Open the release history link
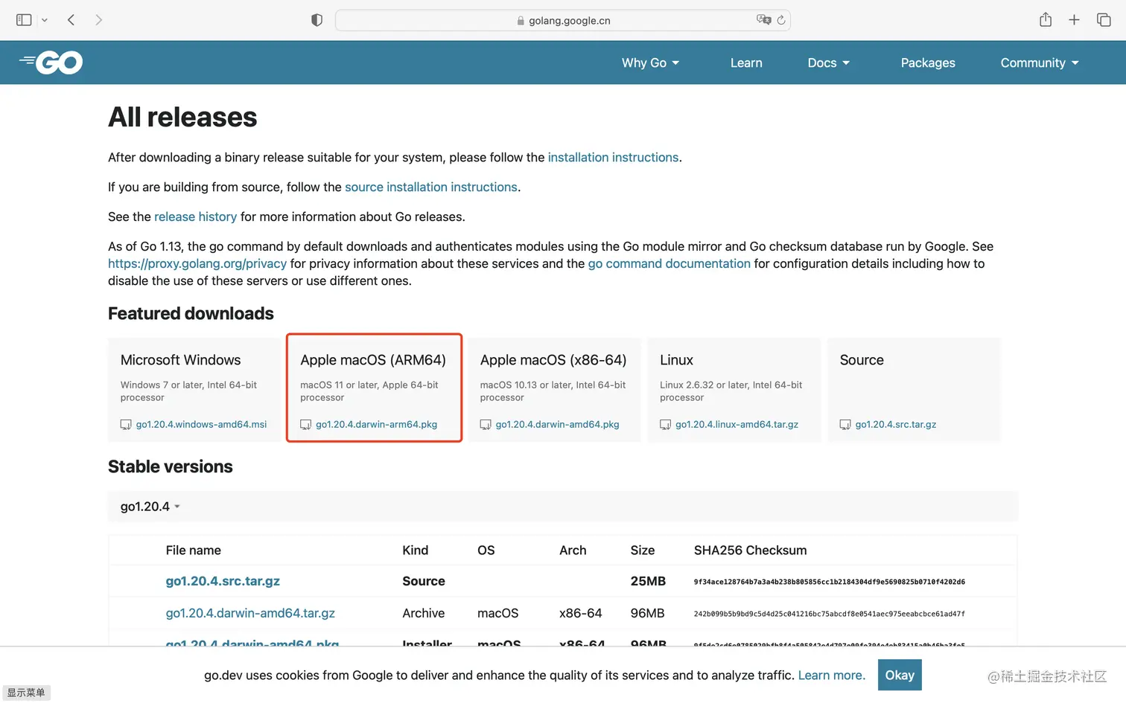The height and width of the screenshot is (703, 1126). (195, 217)
